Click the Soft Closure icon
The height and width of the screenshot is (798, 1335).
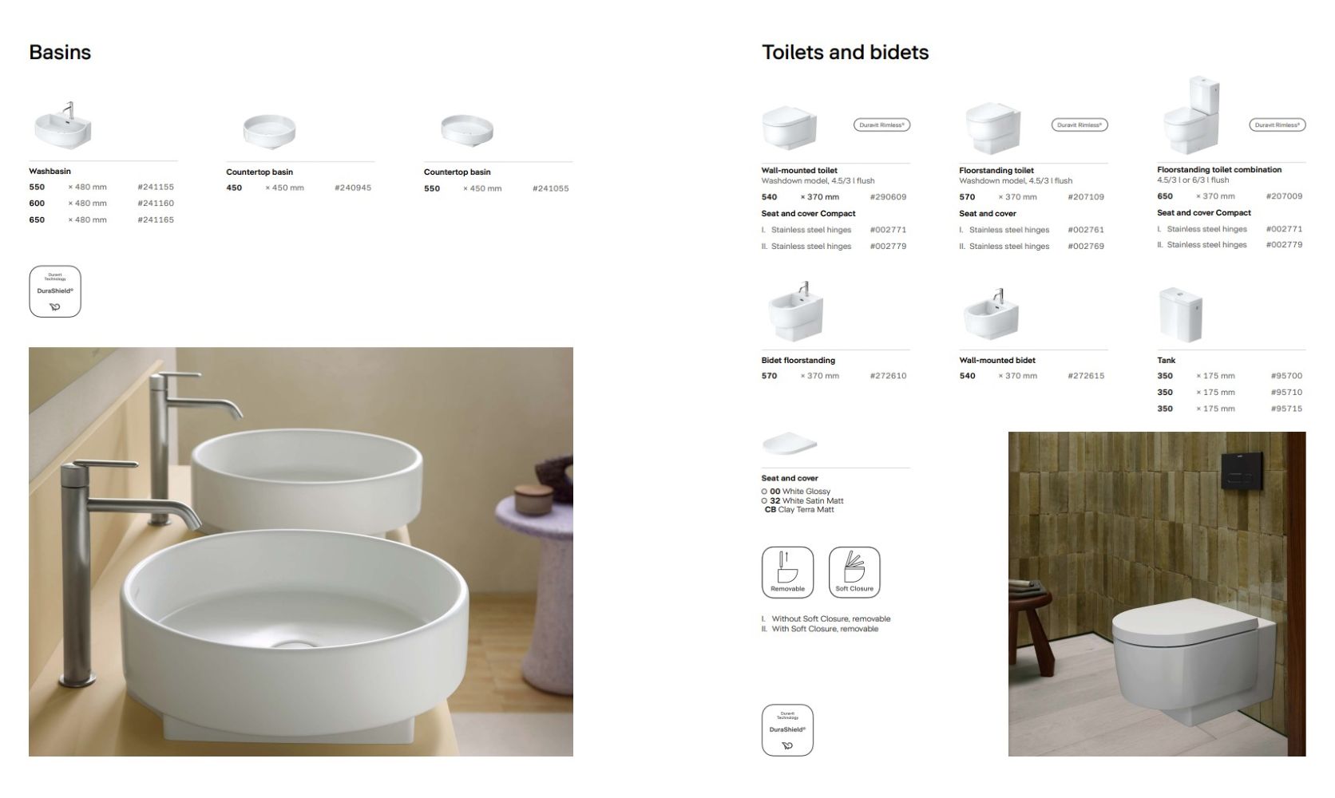(x=854, y=572)
